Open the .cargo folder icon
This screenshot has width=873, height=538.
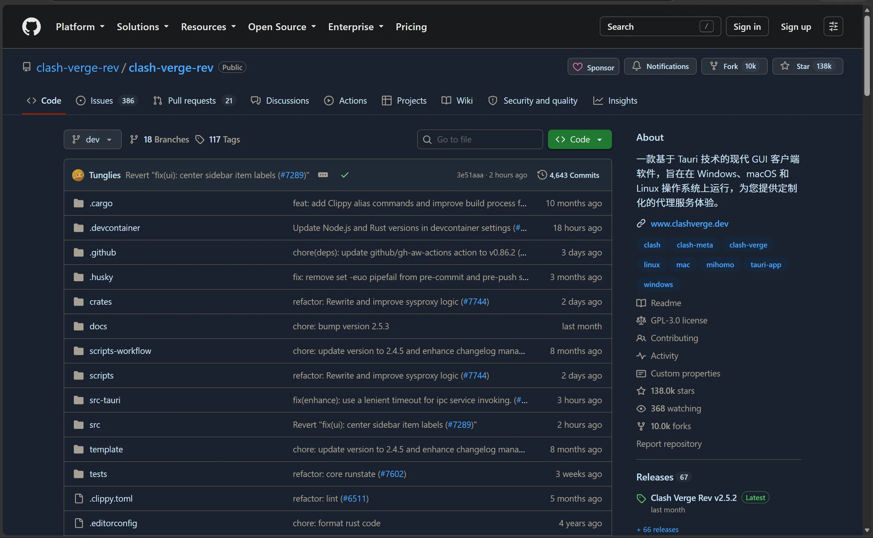point(79,203)
